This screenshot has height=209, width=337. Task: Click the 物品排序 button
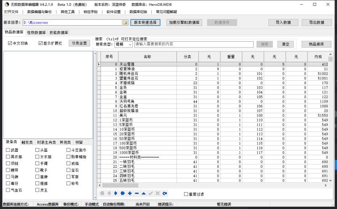[x=316, y=44]
